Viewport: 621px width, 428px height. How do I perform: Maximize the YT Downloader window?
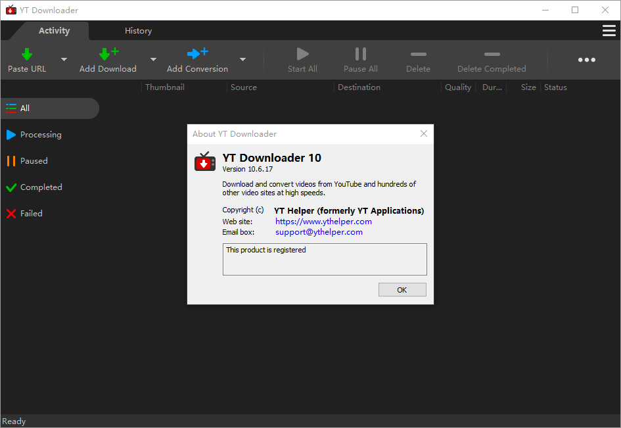[575, 10]
